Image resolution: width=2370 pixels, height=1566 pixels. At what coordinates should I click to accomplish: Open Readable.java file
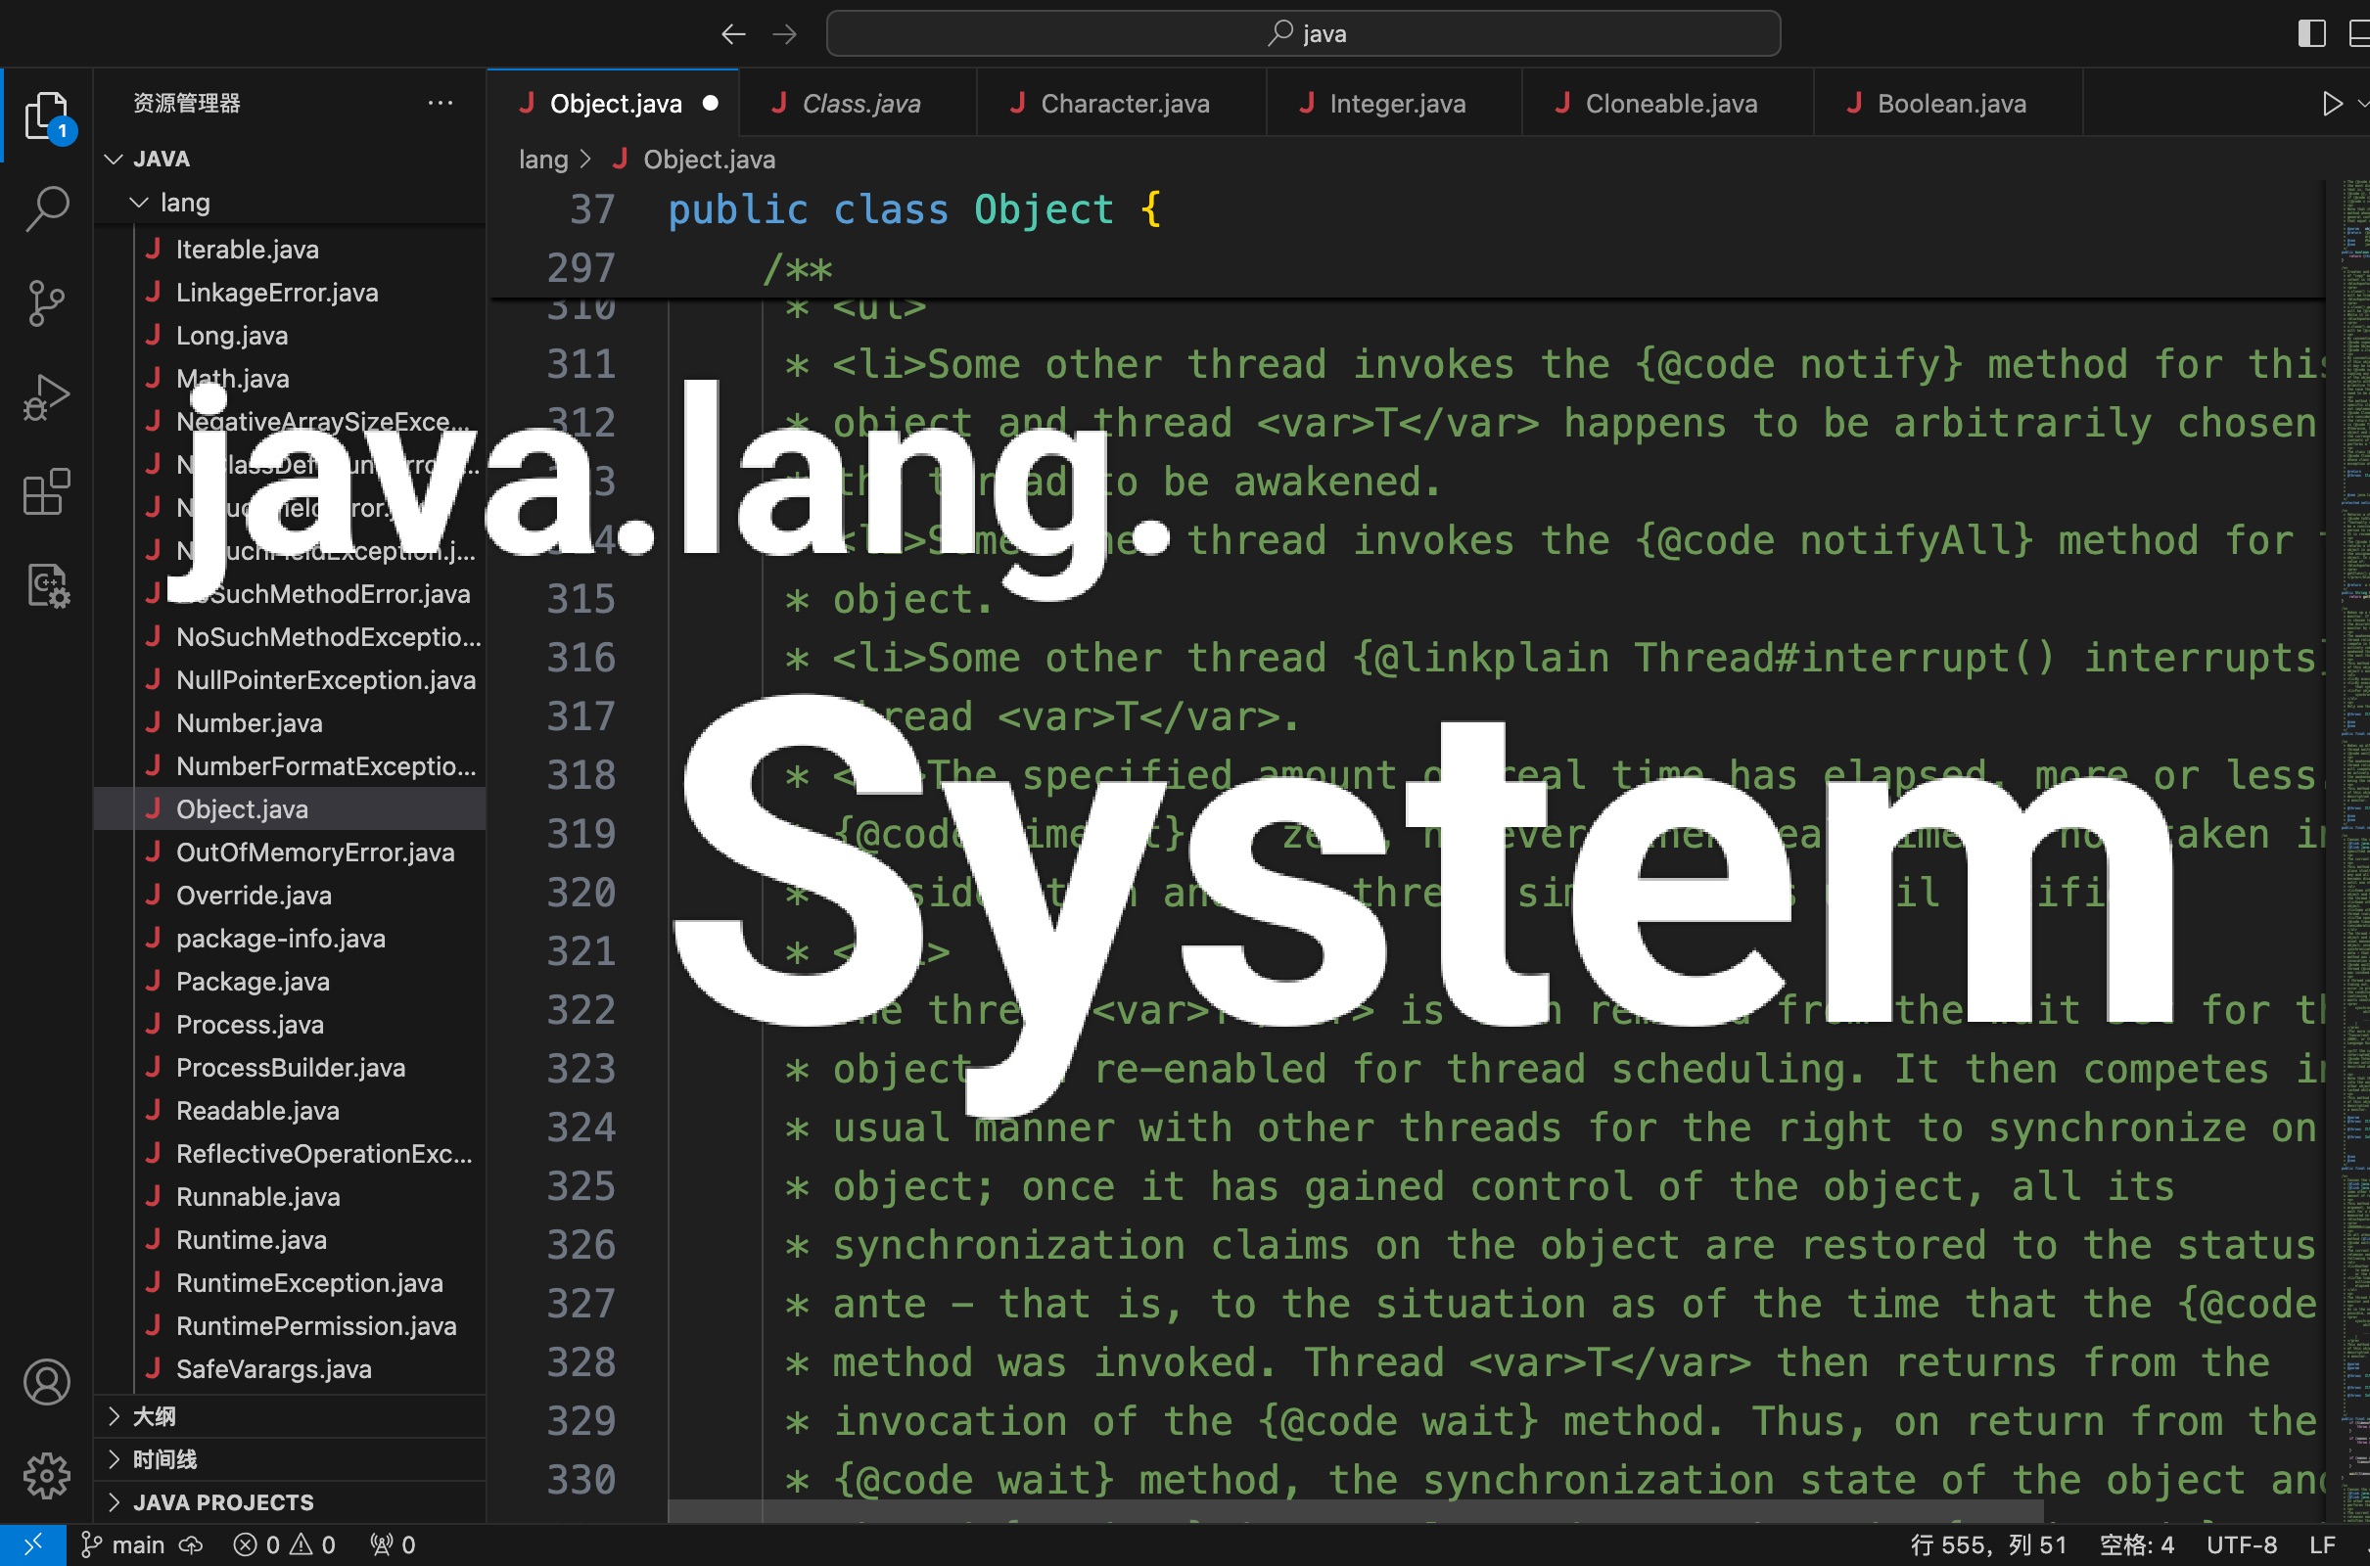290,1111
